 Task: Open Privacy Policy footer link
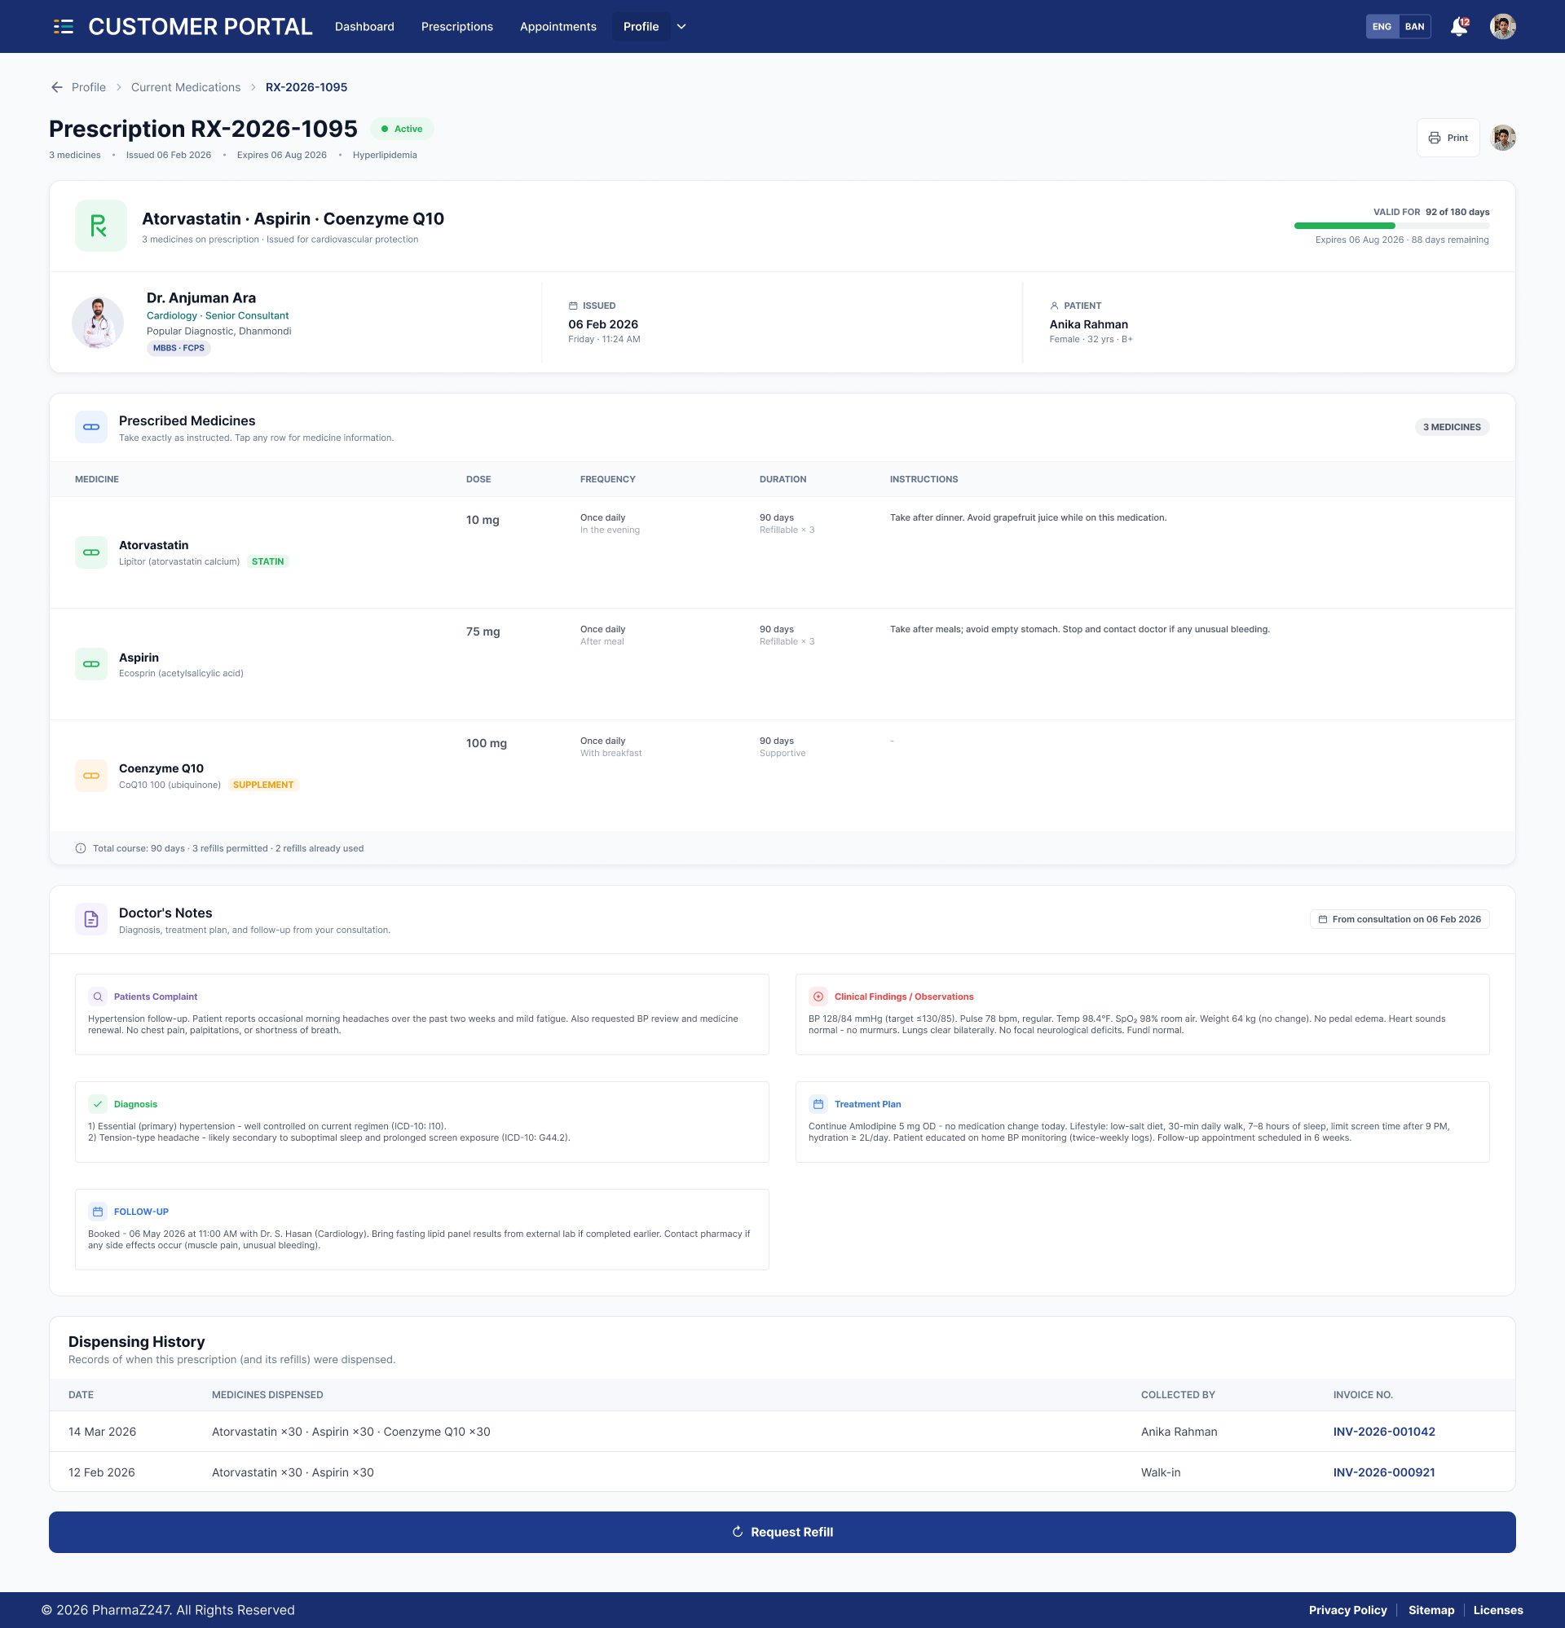pyautogui.click(x=1347, y=1610)
